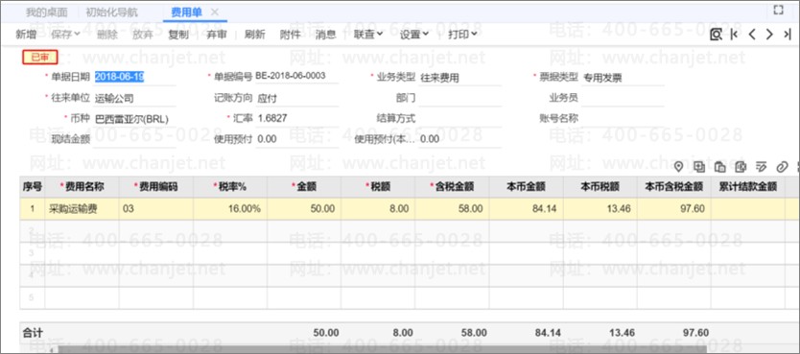
Task: Click the 汇率 field 1.6827
Action: (296, 118)
